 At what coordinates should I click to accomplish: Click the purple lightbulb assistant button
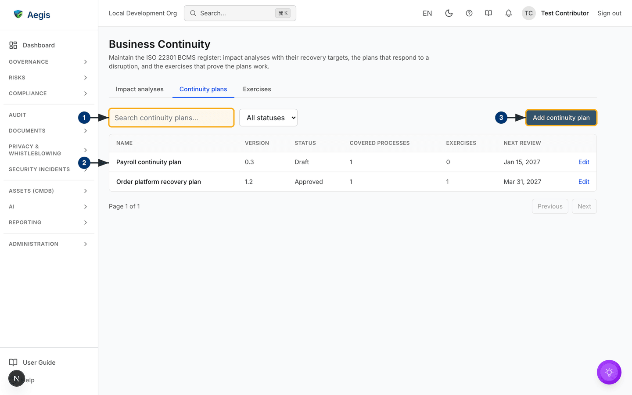click(609, 372)
